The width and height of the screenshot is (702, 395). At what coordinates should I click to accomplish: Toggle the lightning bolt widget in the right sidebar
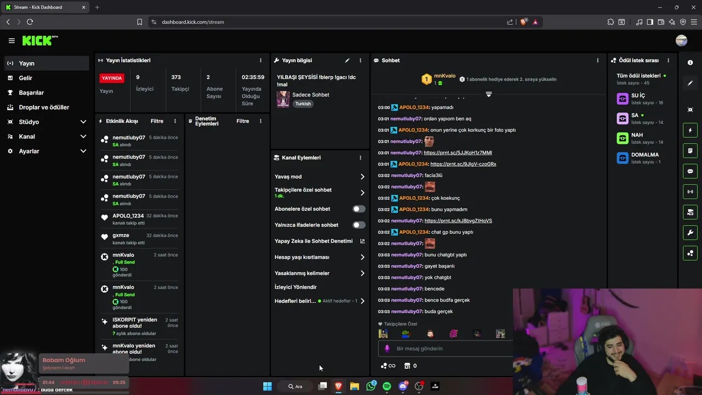(x=690, y=131)
